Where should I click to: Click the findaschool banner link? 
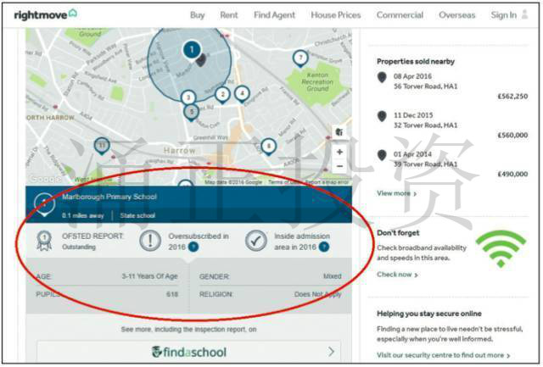point(188,352)
